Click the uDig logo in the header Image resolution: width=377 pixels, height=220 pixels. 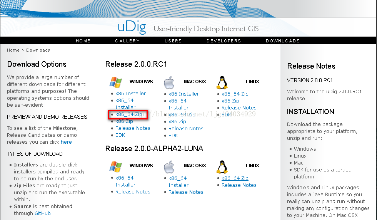pyautogui.click(x=132, y=27)
